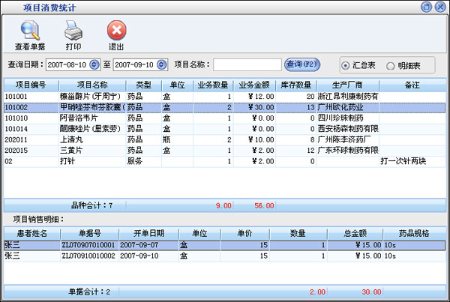The width and height of the screenshot is (450, 302).
Task: Click the 库存数量 column header
Action: pyautogui.click(x=295, y=85)
